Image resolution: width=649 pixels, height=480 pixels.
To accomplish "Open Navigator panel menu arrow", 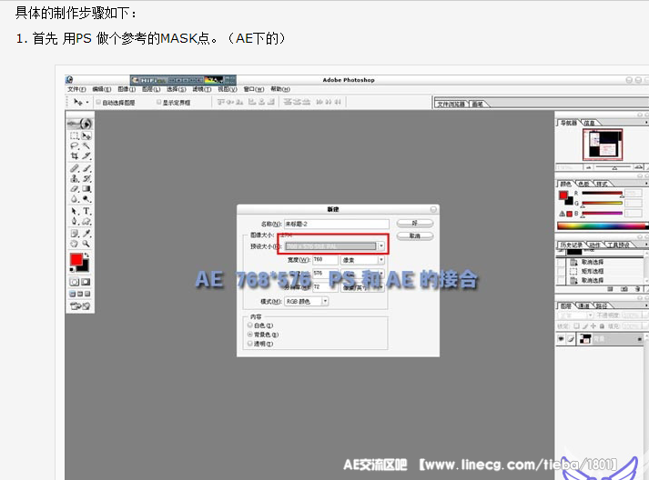I will coord(645,123).
